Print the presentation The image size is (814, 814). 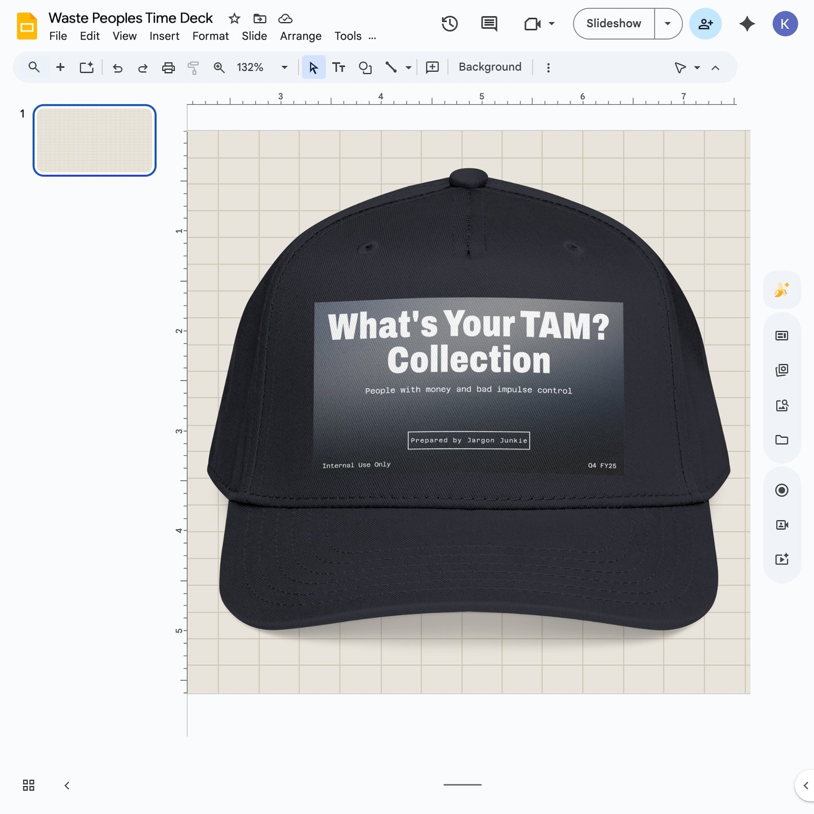168,67
